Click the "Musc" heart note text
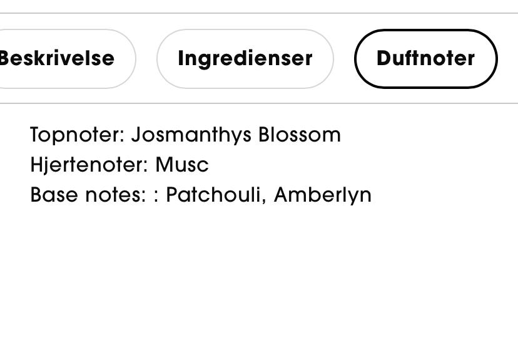Image resolution: width=518 pixels, height=347 pixels. 182,165
